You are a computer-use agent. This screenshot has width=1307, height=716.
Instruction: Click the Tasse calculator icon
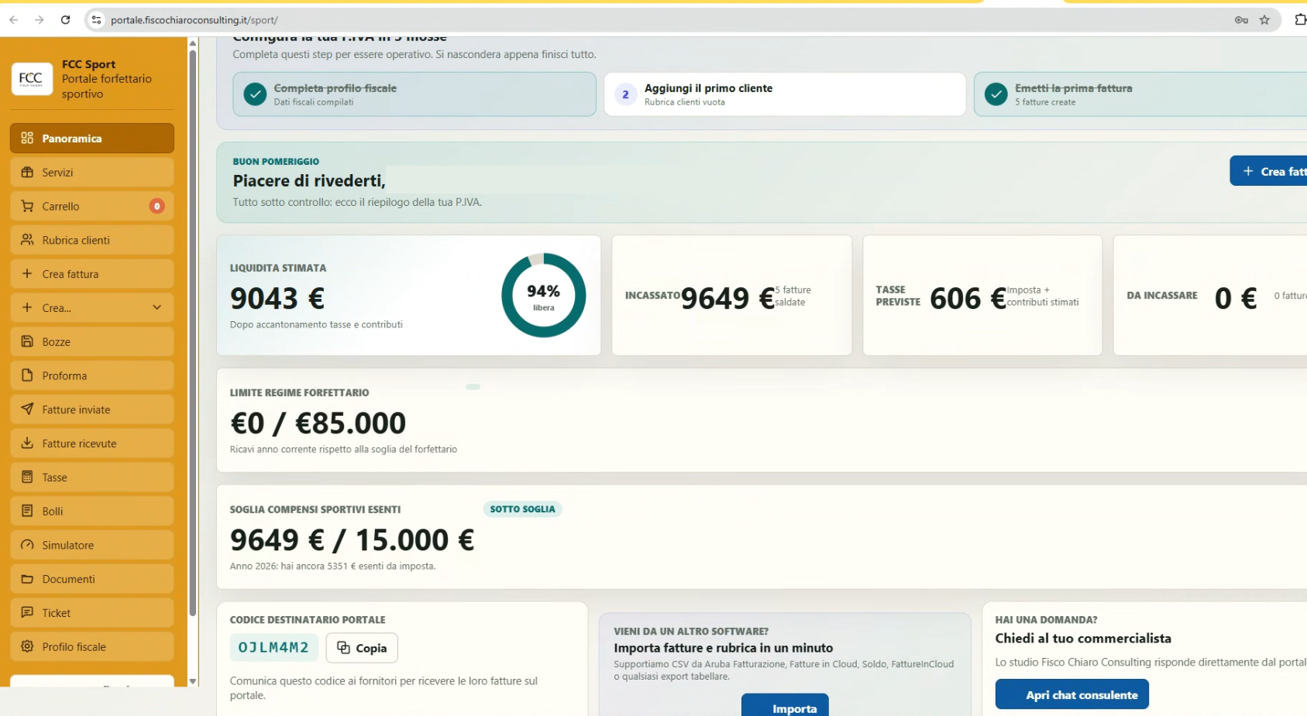click(27, 477)
